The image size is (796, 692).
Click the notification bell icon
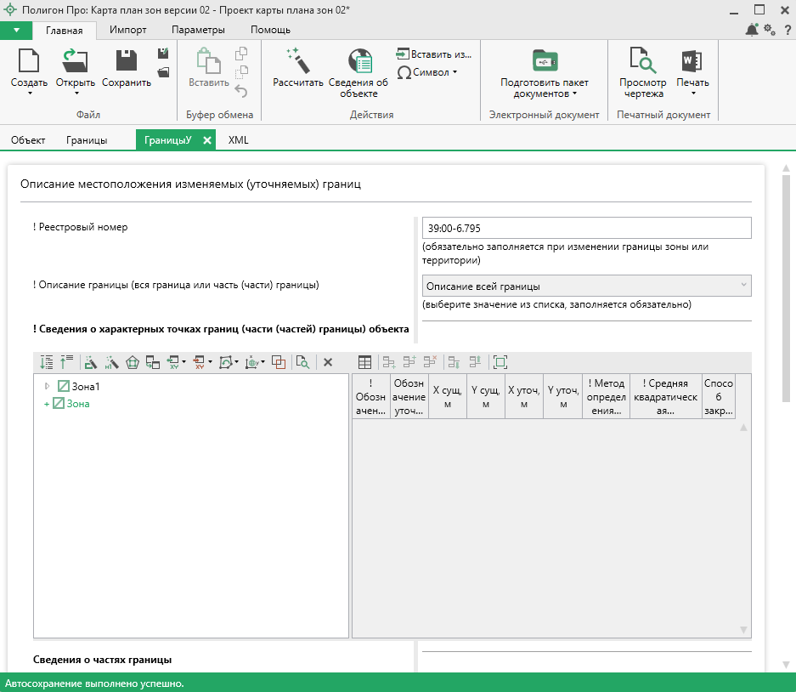coord(751,30)
